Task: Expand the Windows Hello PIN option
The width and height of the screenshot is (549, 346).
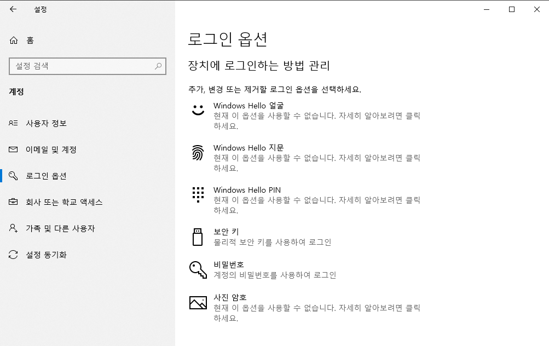Action: [x=305, y=200]
